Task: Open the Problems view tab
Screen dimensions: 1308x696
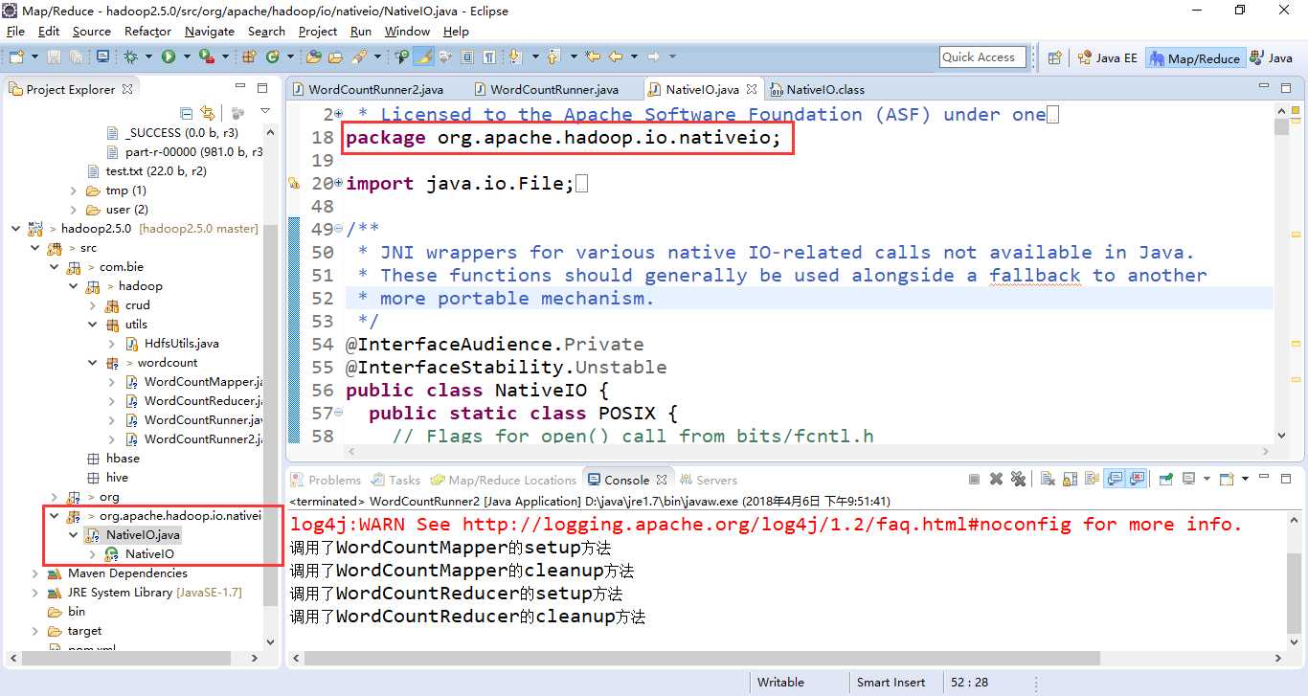Action: pos(327,480)
